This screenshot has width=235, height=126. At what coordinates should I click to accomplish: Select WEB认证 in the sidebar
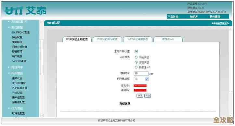18,93
